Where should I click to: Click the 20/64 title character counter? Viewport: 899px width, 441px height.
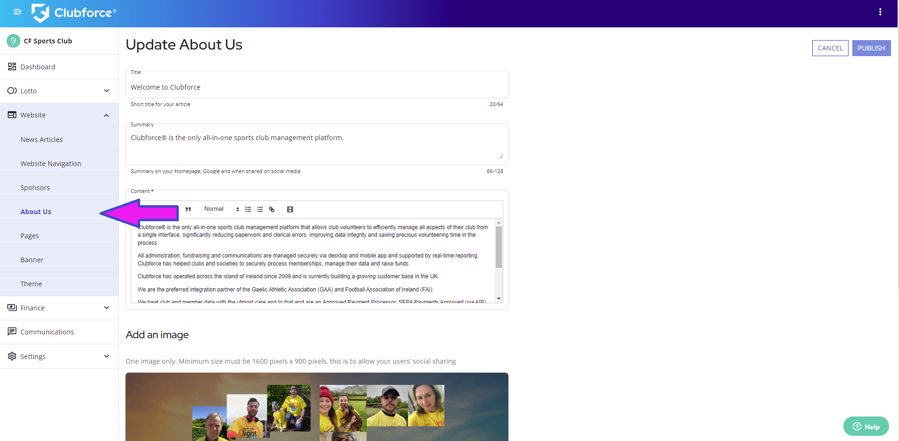pyautogui.click(x=496, y=104)
